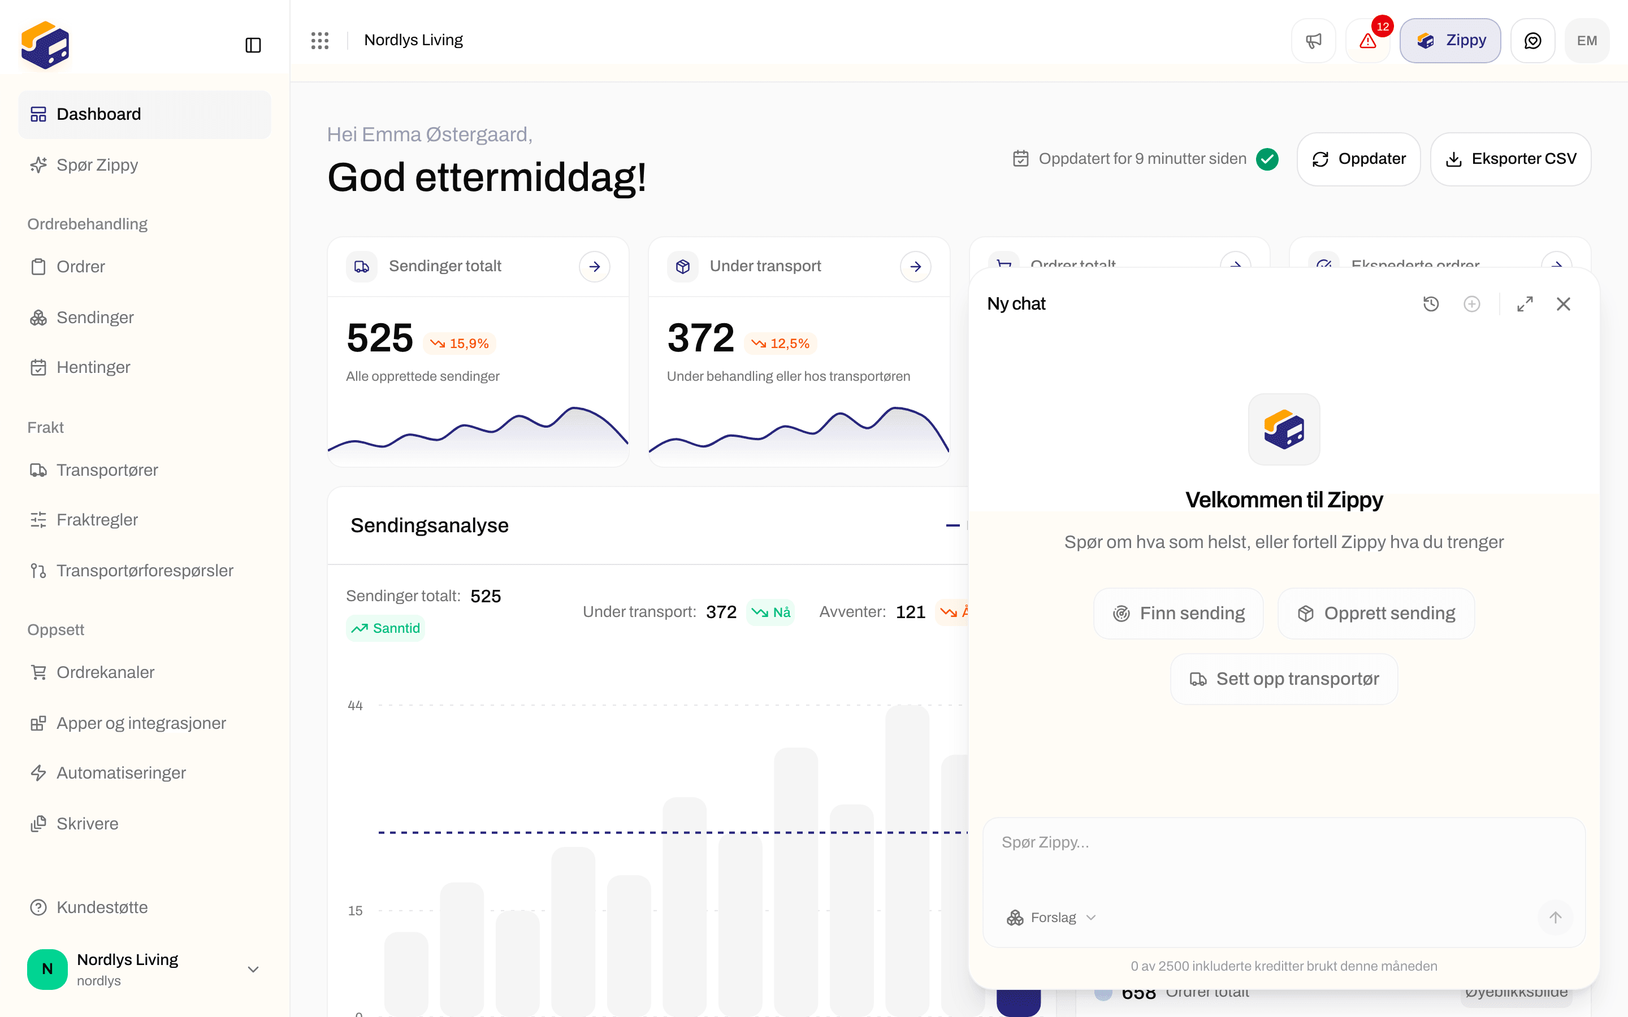Click the 15,9% trend badge
The width and height of the screenshot is (1628, 1017).
[x=460, y=344]
